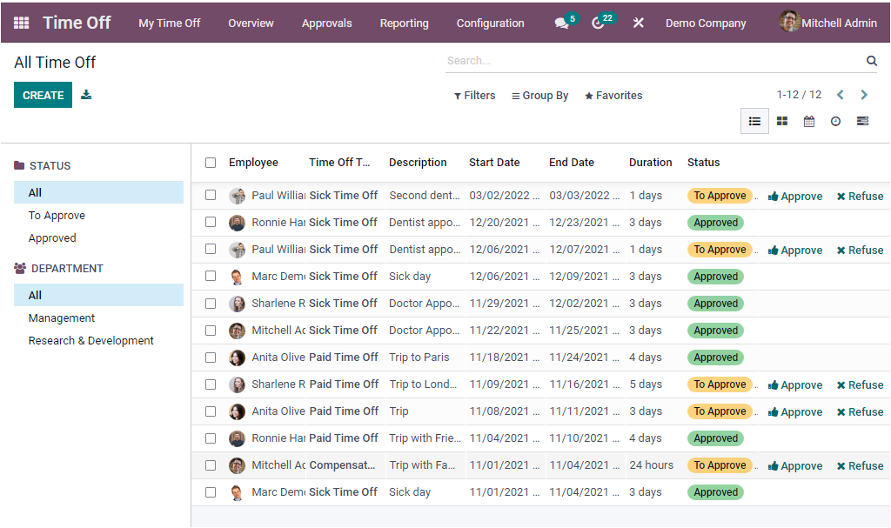Check the row for Paul Williams' second dentist appointment
891x528 pixels.
[210, 195]
